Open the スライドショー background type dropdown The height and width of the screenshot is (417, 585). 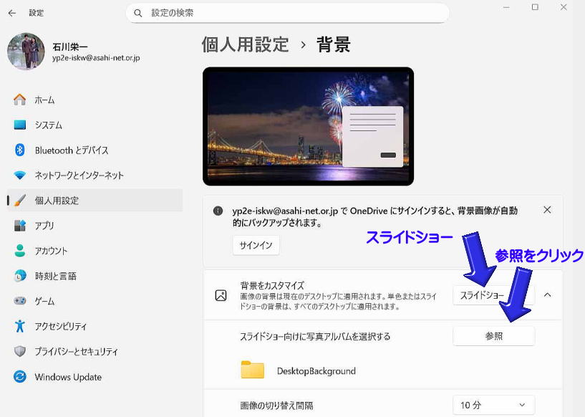pyautogui.click(x=493, y=295)
